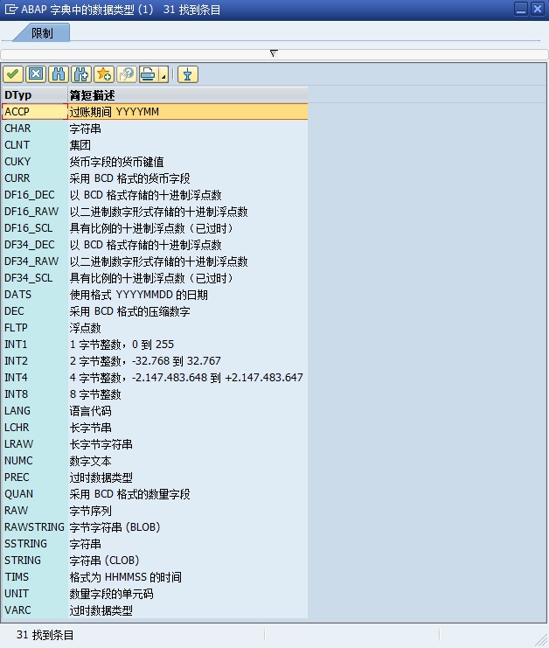Switch to the 限制 tab
The image size is (549, 648).
[42, 33]
